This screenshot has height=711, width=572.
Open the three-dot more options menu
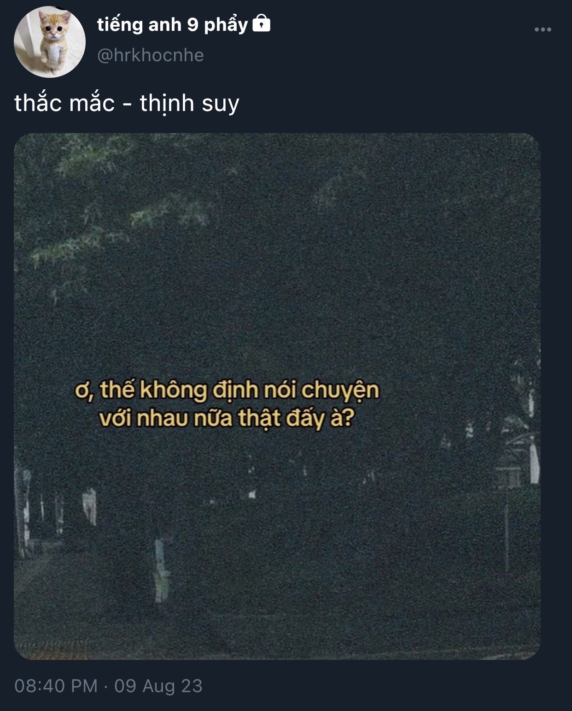point(543,29)
